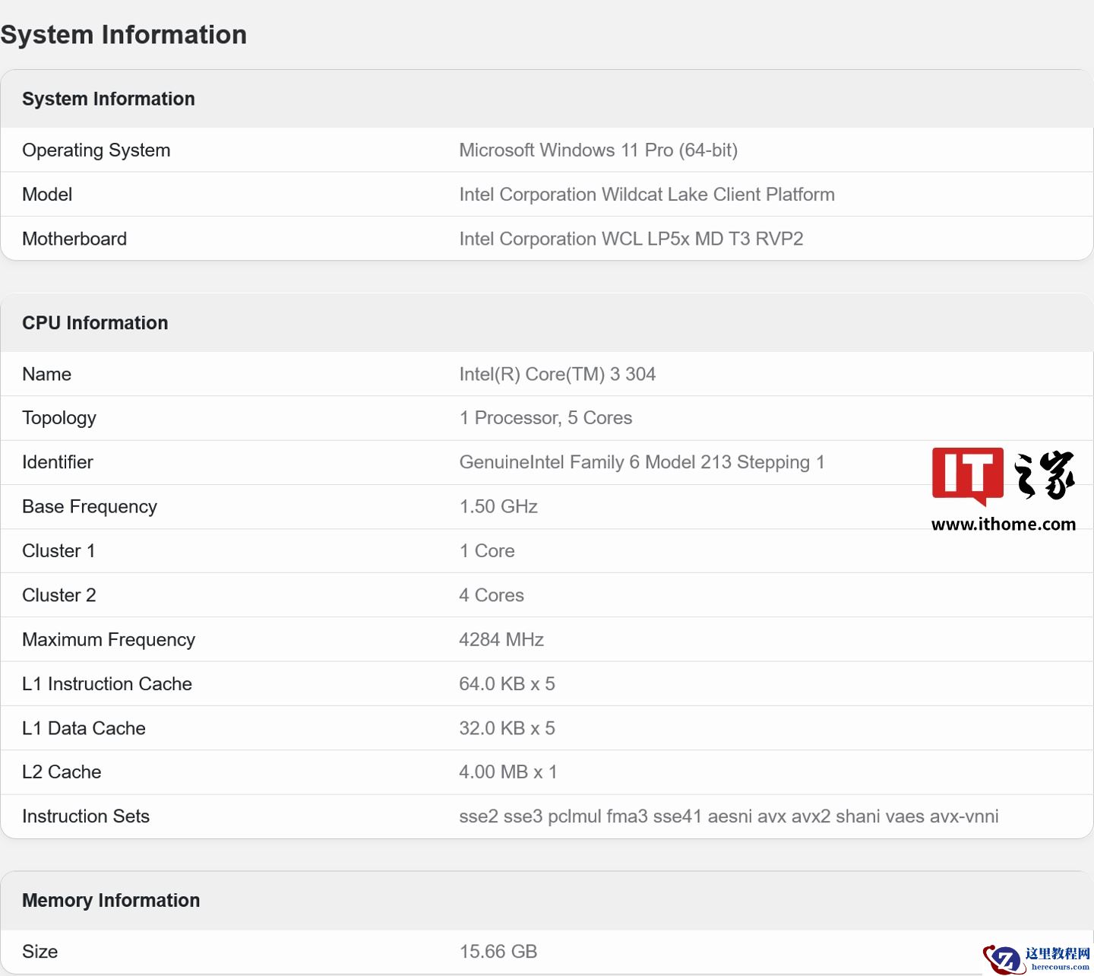
Task: Select the Instruction Sets label
Action: point(86,816)
